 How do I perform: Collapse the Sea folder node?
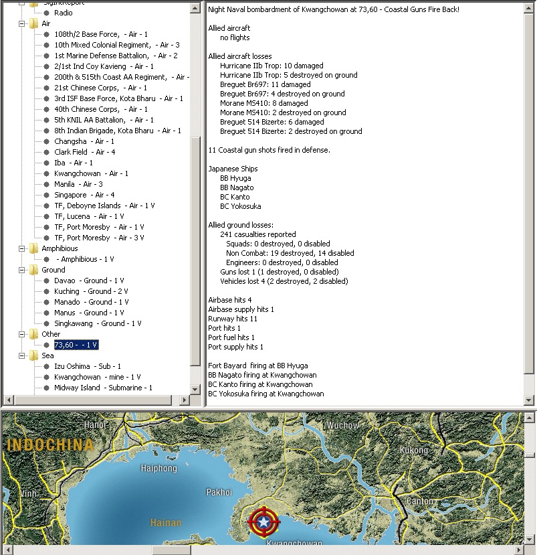[22, 355]
